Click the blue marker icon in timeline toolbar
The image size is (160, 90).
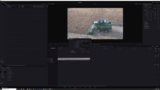pos(109,46)
